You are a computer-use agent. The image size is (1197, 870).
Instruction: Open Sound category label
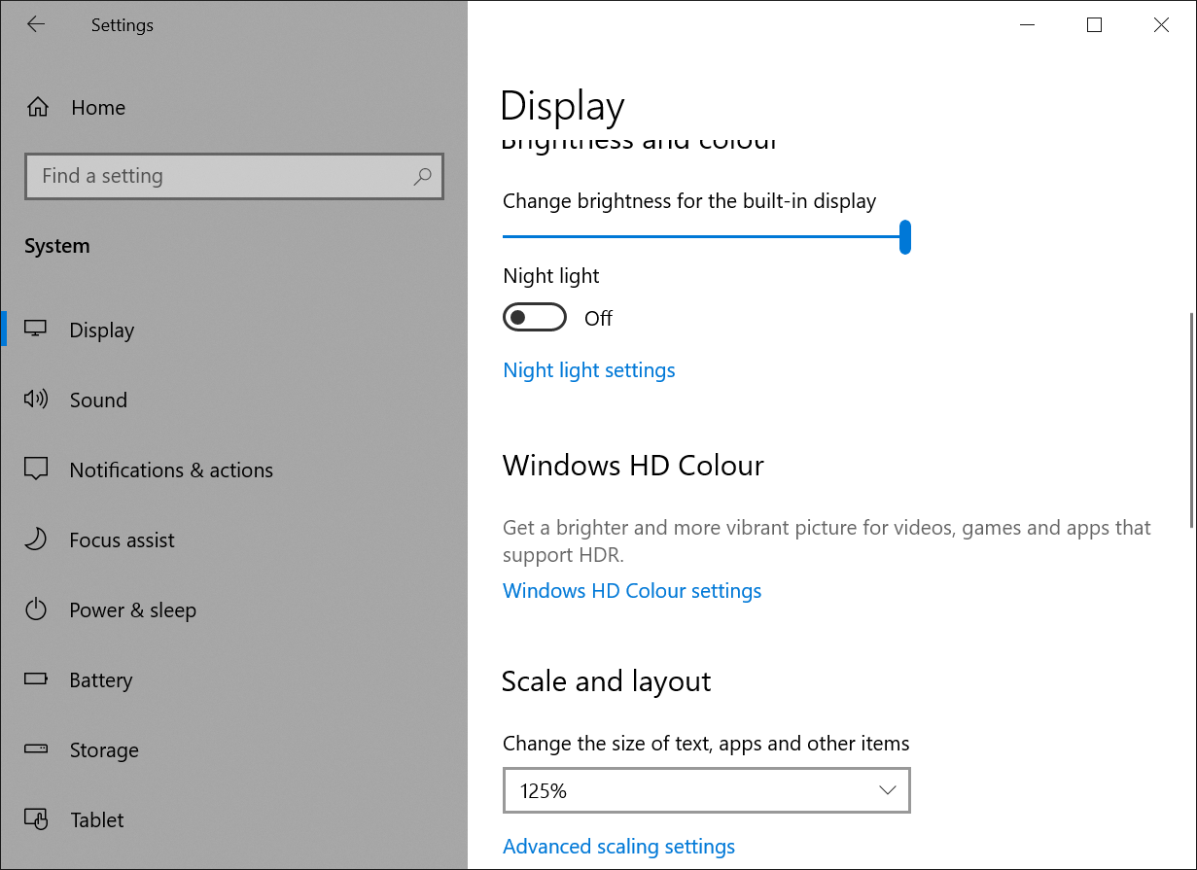[x=98, y=400]
